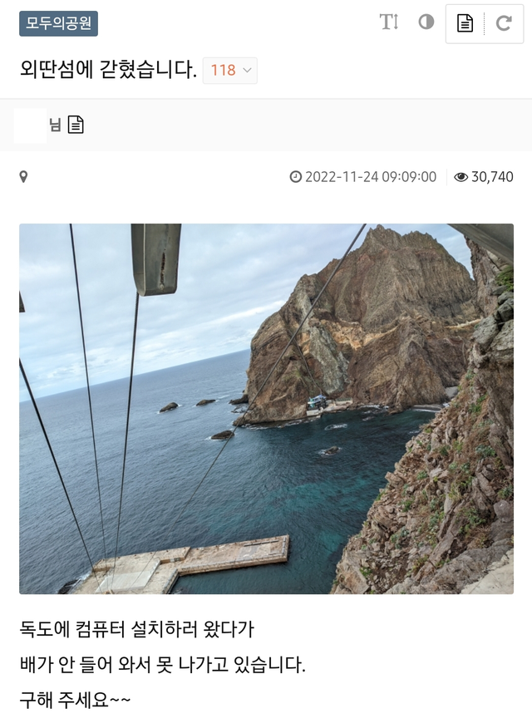Click the number 118 comment count
Screen dimensions: 532x718
(x=223, y=71)
